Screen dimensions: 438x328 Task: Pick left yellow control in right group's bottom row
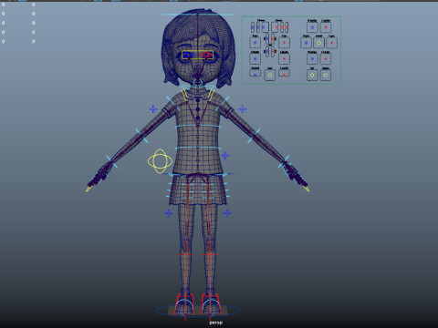point(312,75)
